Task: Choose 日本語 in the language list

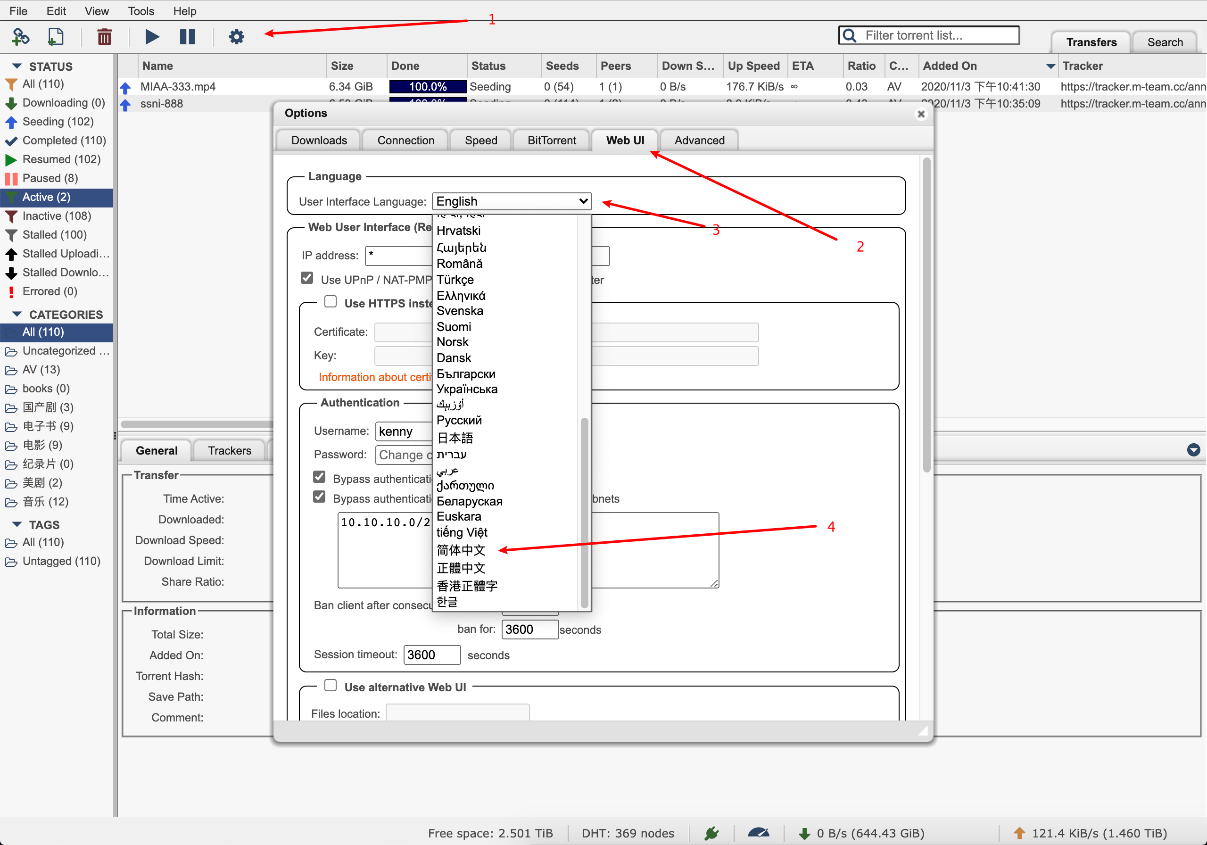Action: 455,438
